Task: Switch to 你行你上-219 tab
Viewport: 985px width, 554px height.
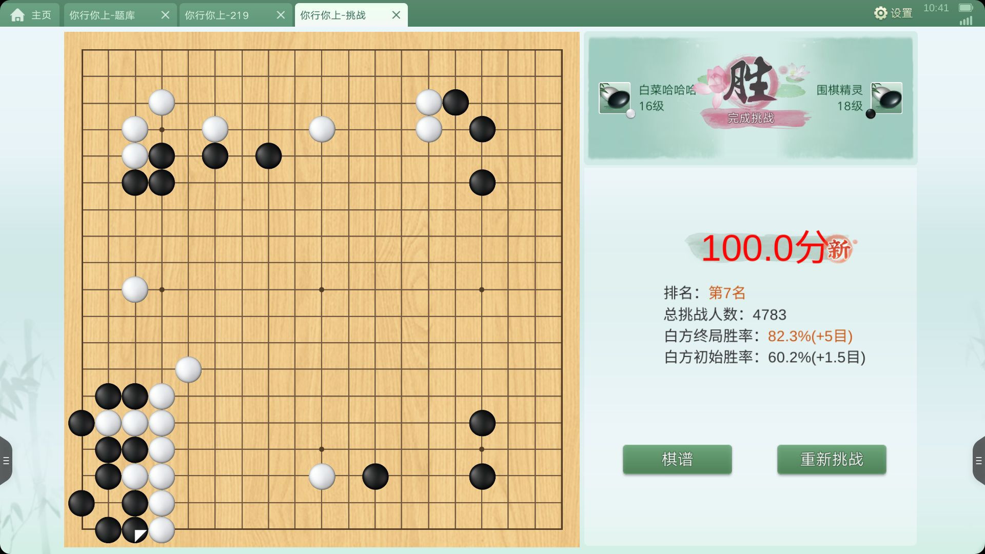Action: click(x=216, y=15)
